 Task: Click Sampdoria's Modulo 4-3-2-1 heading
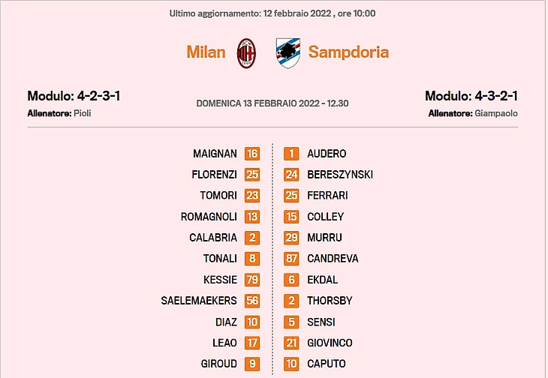pos(471,96)
